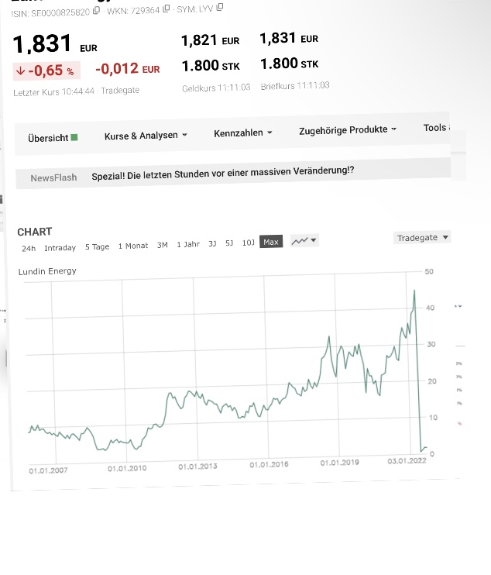Select the 24h chart timeframe

[29, 248]
